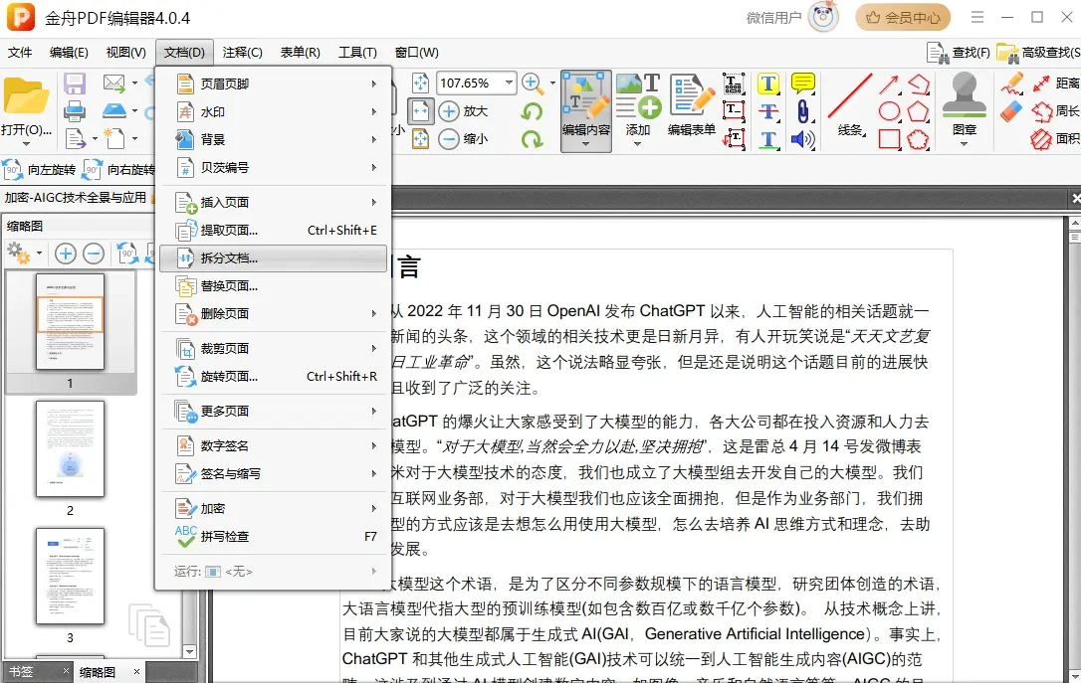Click the rotate counterclockwise green arrow
The width and height of the screenshot is (1081, 683).
point(532,111)
